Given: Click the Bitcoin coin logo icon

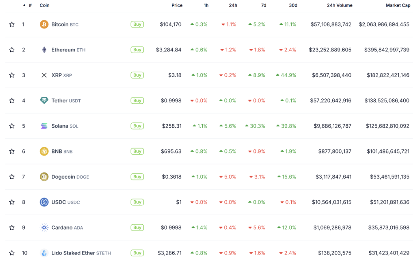Looking at the screenshot, I should click(x=44, y=24).
